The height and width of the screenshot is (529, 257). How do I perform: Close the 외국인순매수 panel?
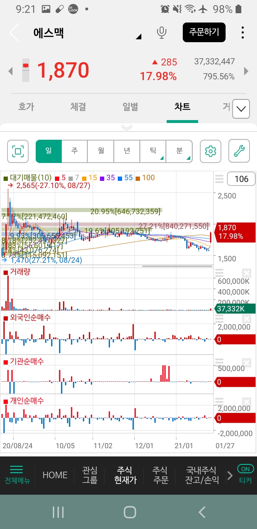(246, 318)
